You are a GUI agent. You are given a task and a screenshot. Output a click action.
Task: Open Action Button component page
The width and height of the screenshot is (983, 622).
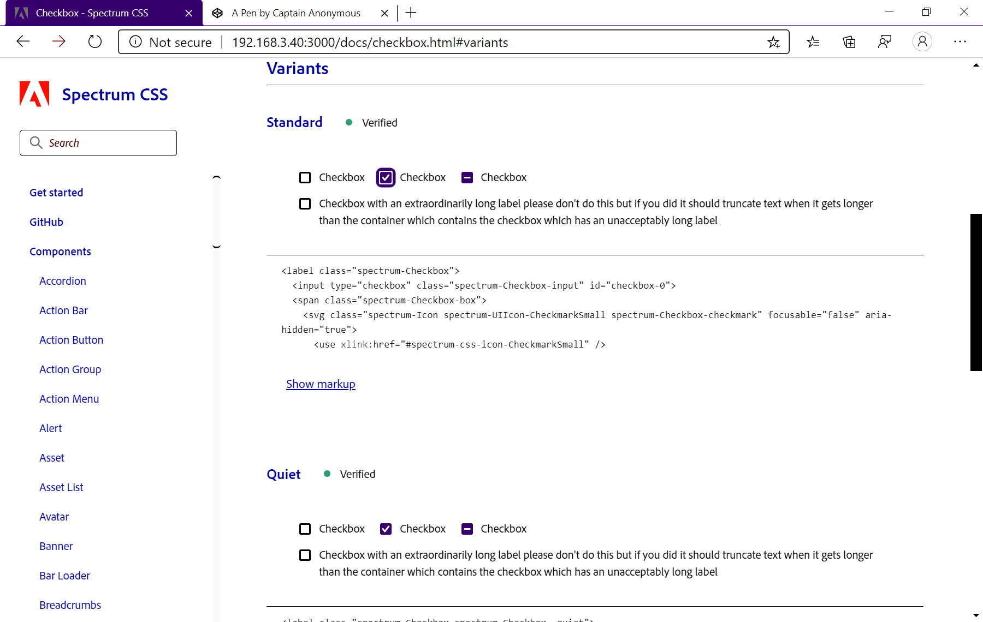tap(71, 340)
